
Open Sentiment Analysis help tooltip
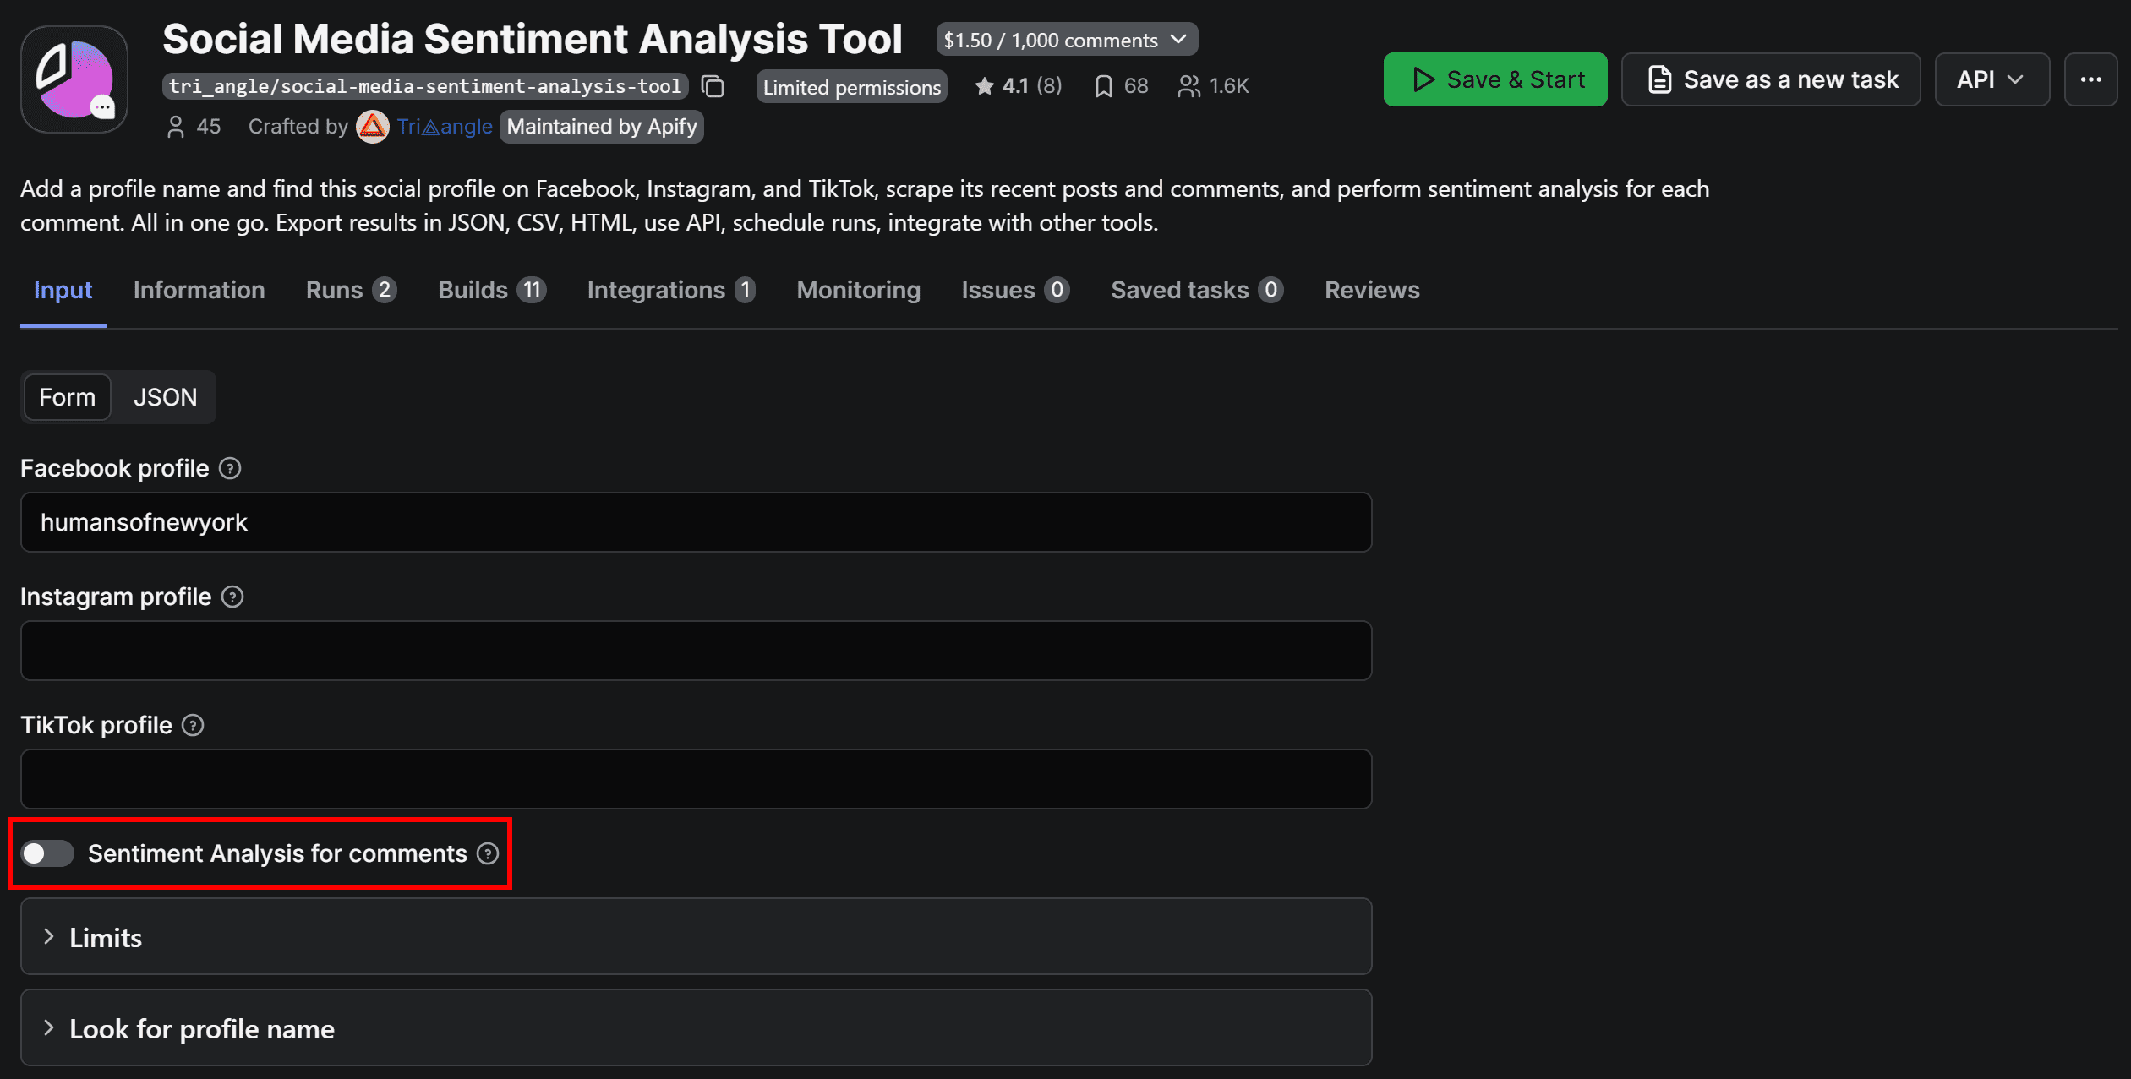489,853
